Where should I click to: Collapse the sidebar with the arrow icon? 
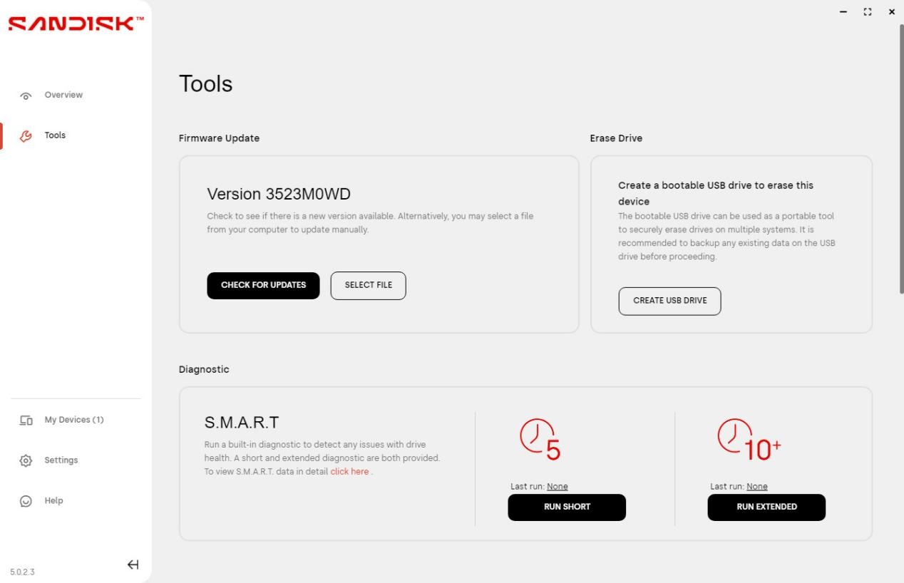point(133,565)
